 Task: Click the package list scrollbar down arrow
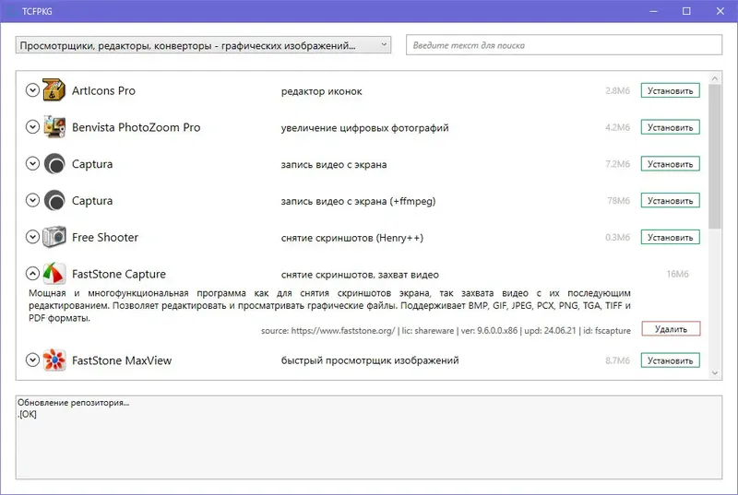(714, 372)
